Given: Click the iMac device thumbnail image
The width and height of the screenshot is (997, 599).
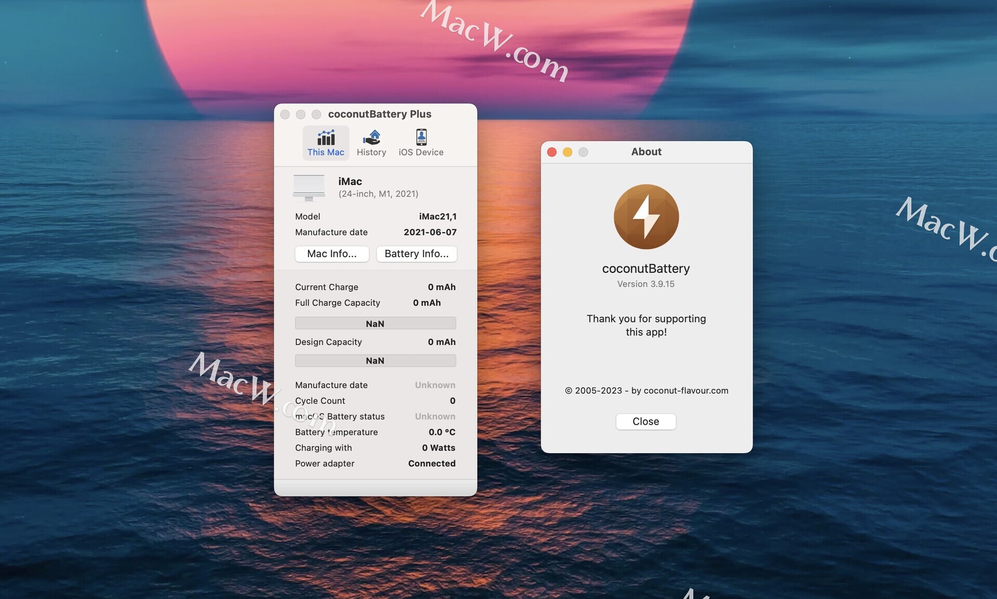Looking at the screenshot, I should [x=309, y=188].
